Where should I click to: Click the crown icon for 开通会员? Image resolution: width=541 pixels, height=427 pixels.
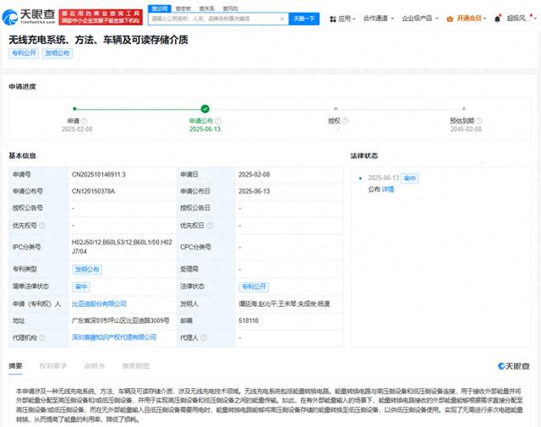(x=450, y=19)
